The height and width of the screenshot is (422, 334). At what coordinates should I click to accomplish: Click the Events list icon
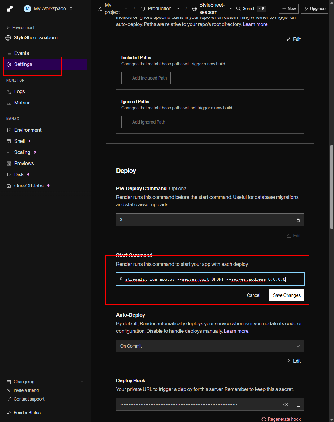coord(9,53)
